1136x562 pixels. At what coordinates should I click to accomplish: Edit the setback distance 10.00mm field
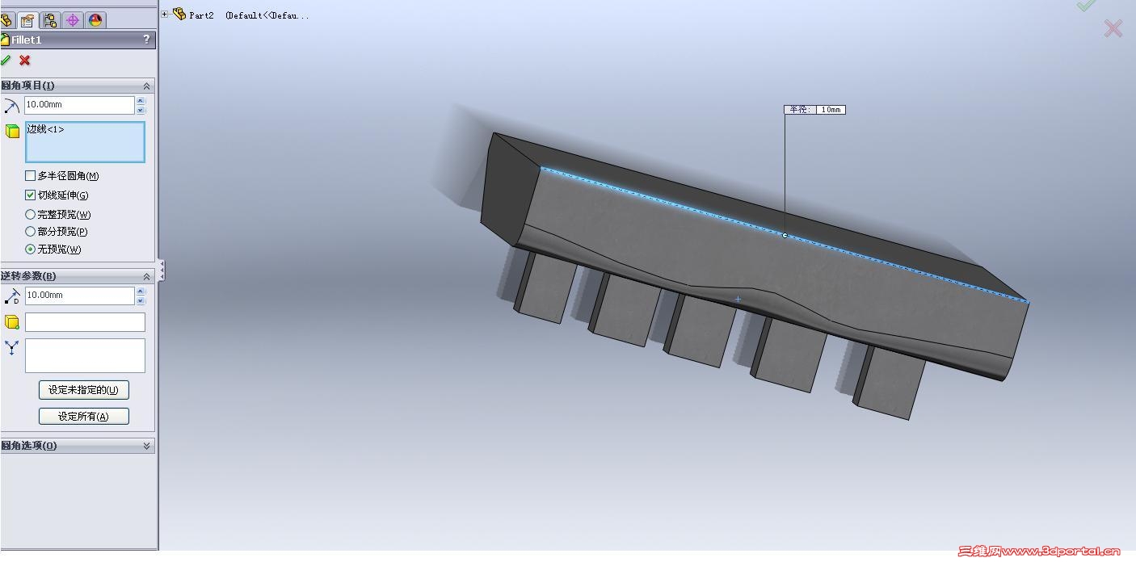[x=79, y=296]
